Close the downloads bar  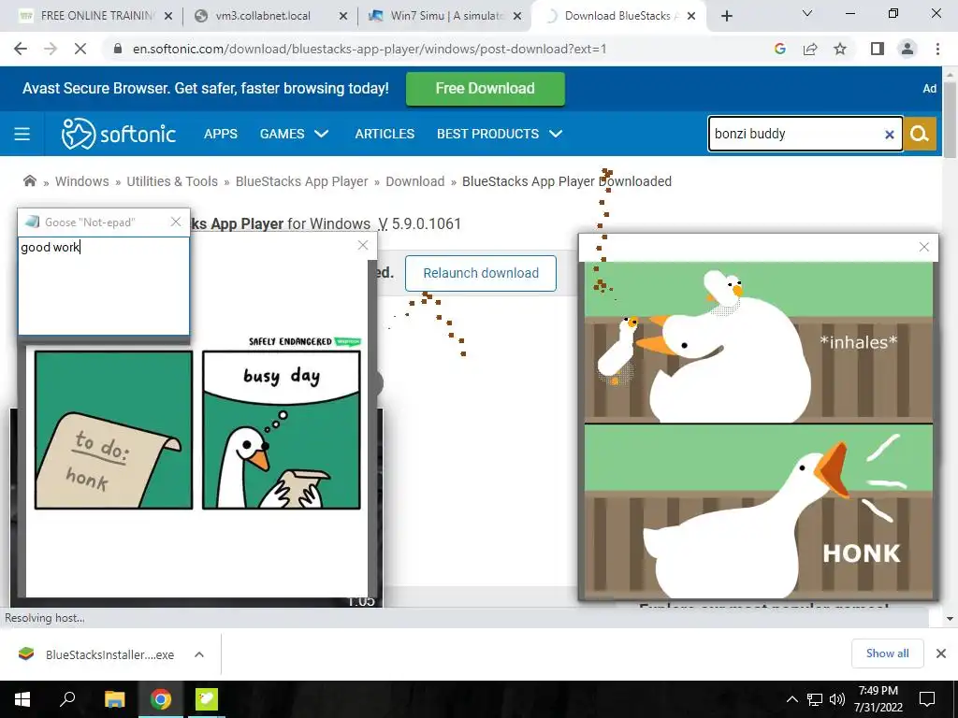click(941, 653)
